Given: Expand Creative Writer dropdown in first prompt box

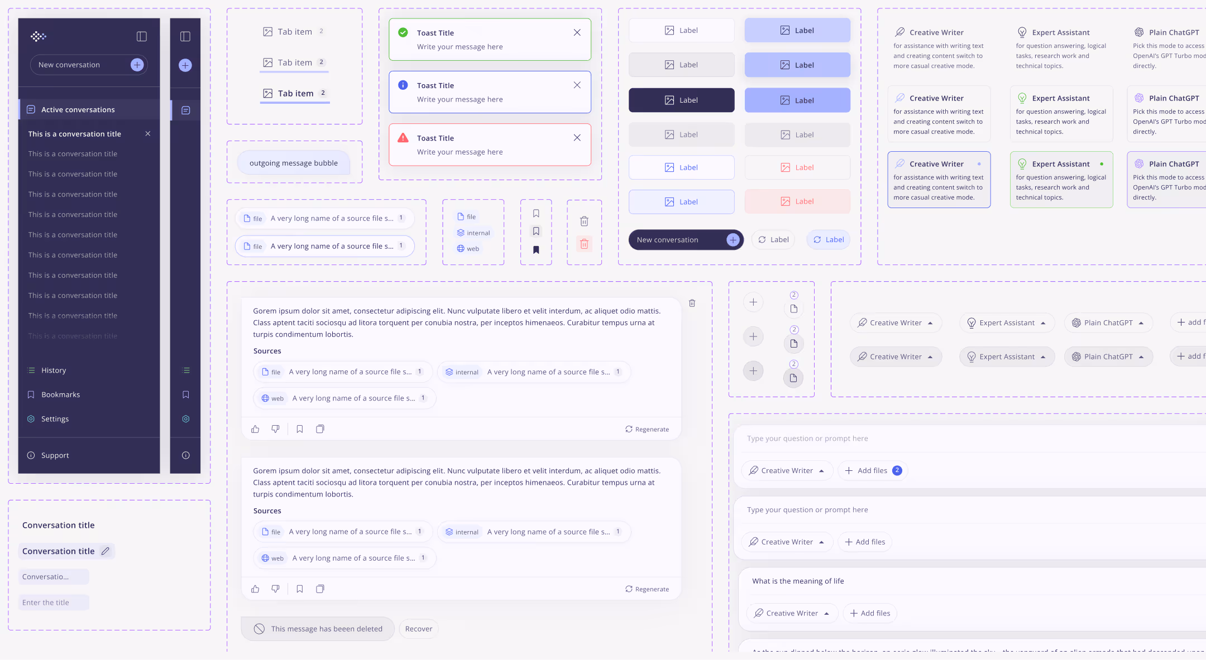Looking at the screenshot, I should 787,470.
